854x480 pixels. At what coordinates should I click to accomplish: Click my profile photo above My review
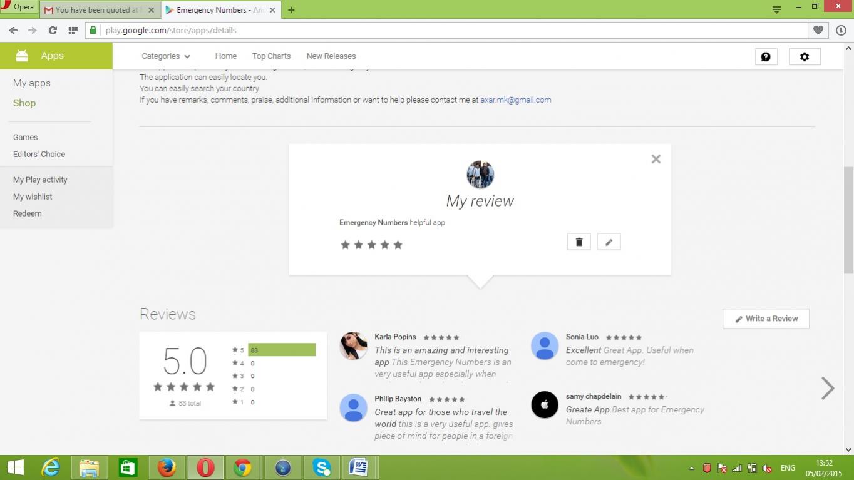[x=480, y=175]
